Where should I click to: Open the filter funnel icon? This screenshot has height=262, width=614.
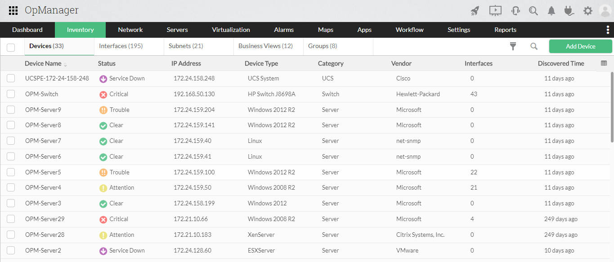(x=513, y=46)
